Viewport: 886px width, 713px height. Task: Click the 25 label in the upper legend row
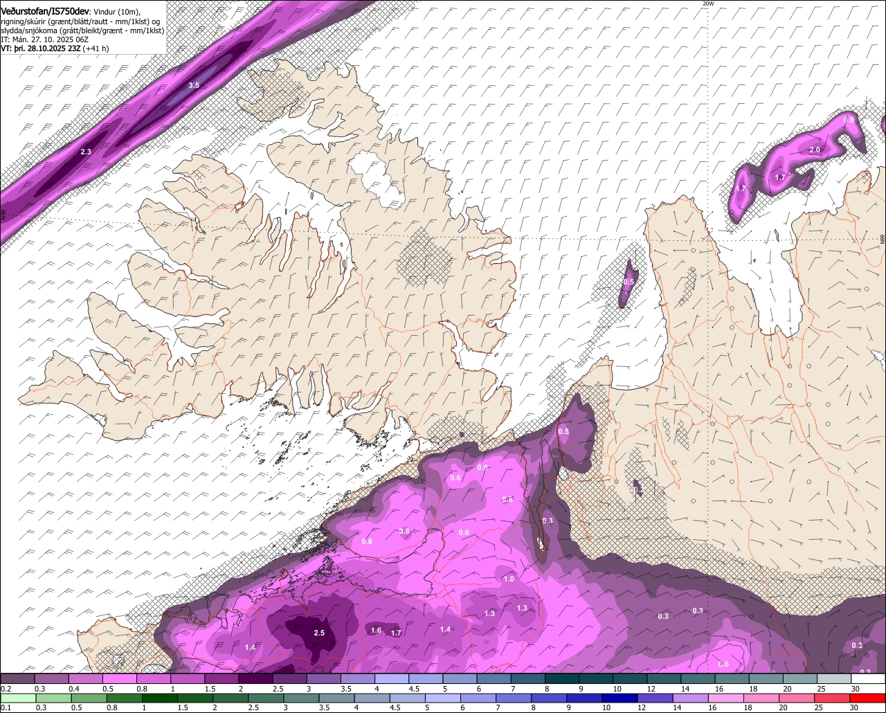pos(821,689)
